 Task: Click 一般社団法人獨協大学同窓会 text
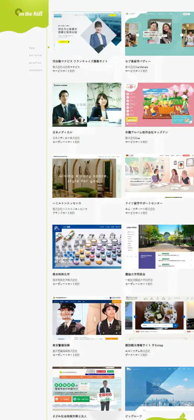139,280
